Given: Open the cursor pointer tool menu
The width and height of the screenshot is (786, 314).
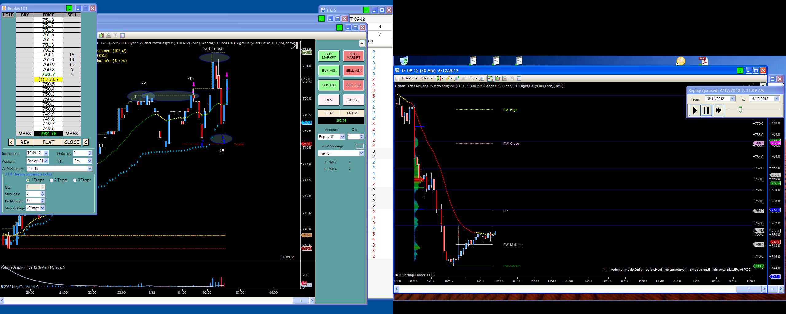Looking at the screenshot, I should click(x=474, y=78).
